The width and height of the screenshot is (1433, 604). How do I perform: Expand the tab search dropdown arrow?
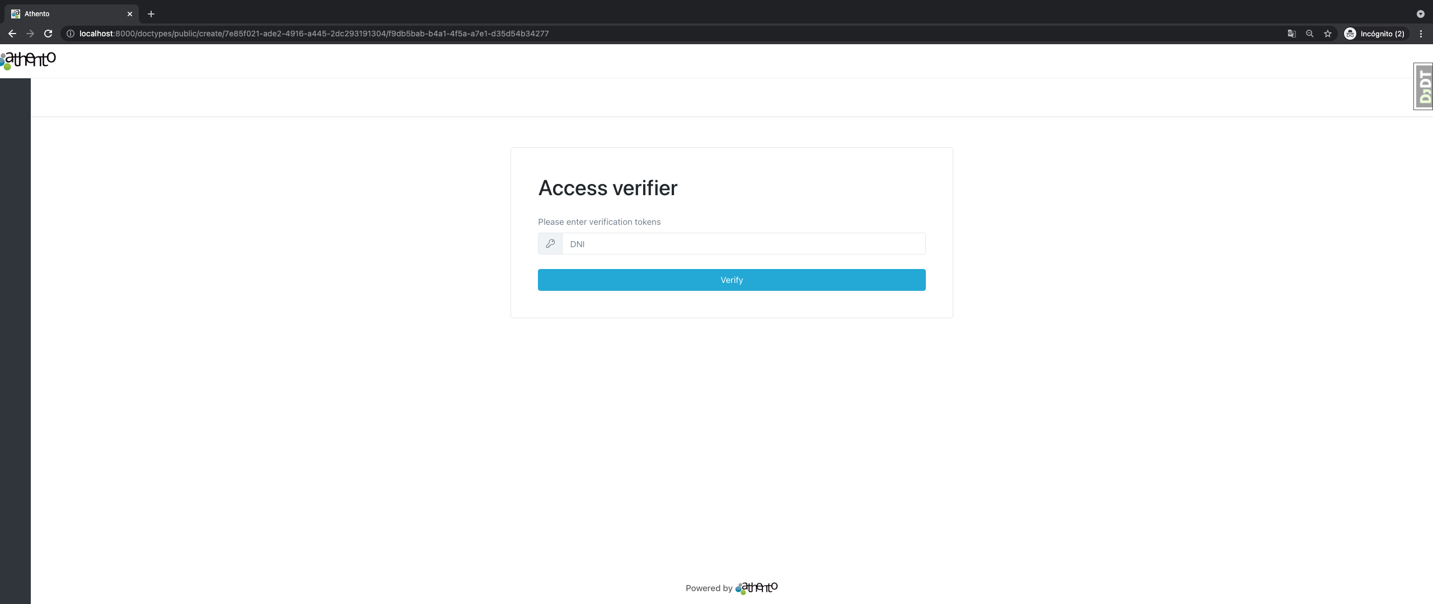pyautogui.click(x=1420, y=14)
